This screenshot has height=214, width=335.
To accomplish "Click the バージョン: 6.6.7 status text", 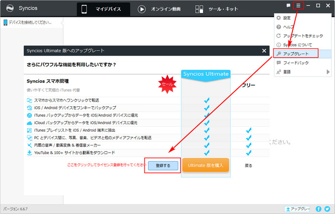I will coord(15,209).
